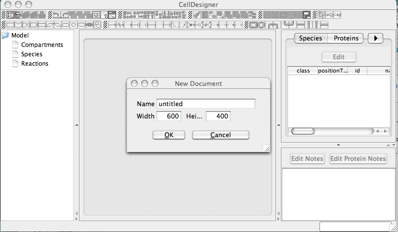Select Compartments in the Model tree

[x=42, y=45]
